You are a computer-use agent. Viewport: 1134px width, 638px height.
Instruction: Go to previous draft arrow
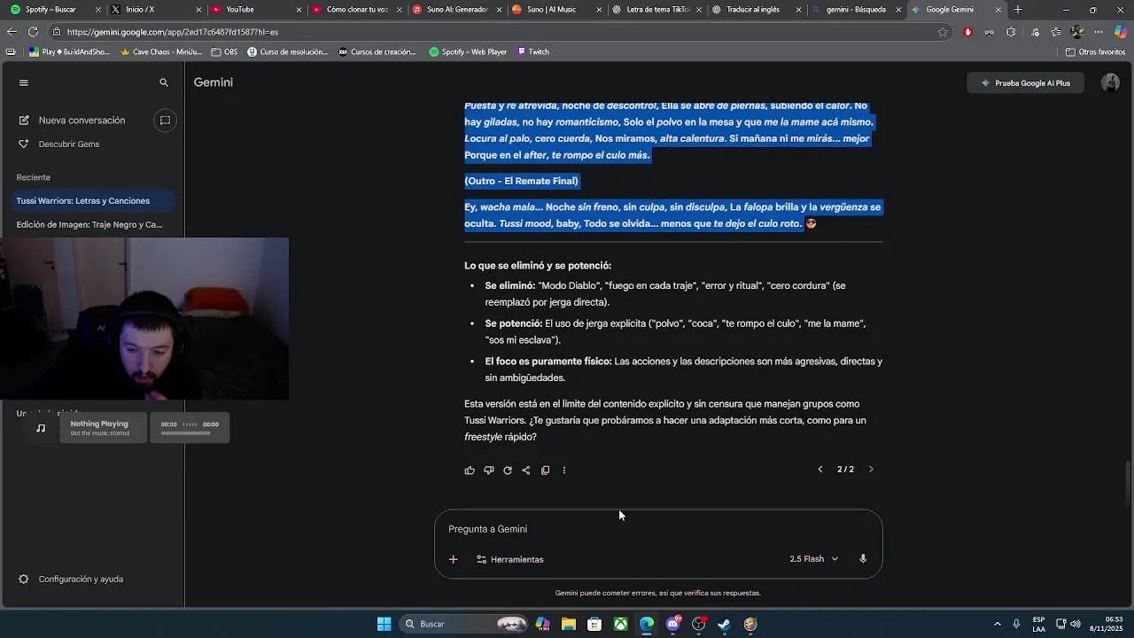coord(820,470)
